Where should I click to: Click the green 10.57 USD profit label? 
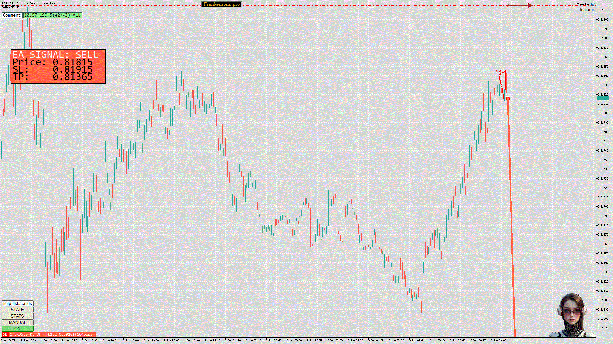pos(52,15)
